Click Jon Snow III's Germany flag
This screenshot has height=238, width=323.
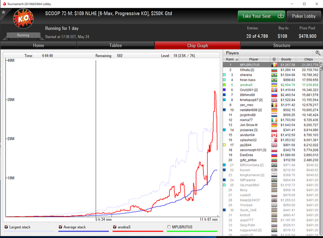274,125
